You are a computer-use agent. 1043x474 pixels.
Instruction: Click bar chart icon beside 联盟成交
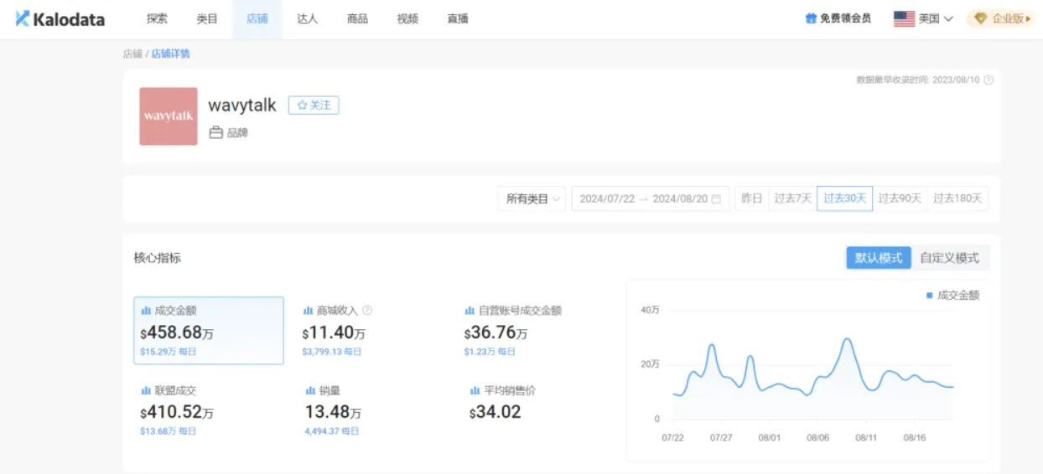(146, 390)
